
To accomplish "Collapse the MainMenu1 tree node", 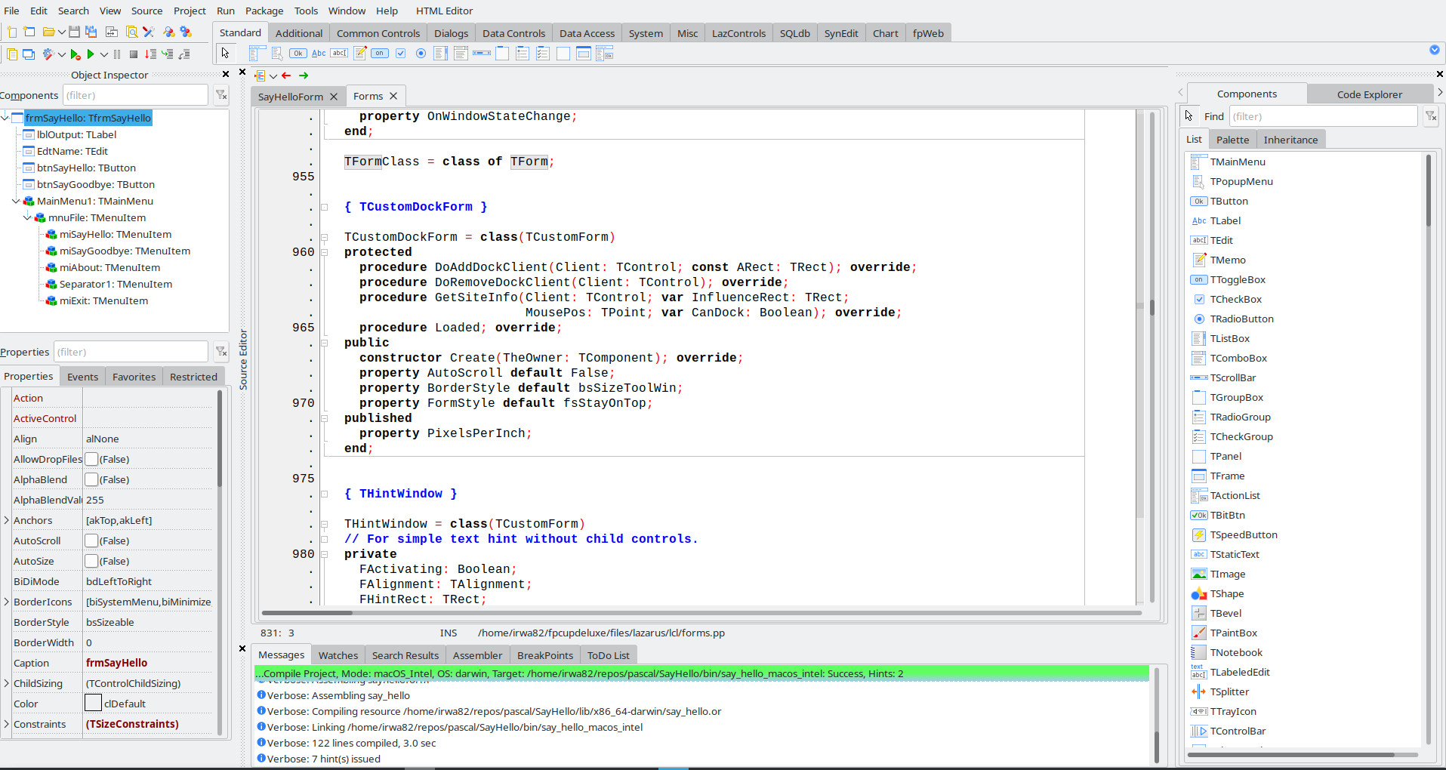I will point(16,201).
